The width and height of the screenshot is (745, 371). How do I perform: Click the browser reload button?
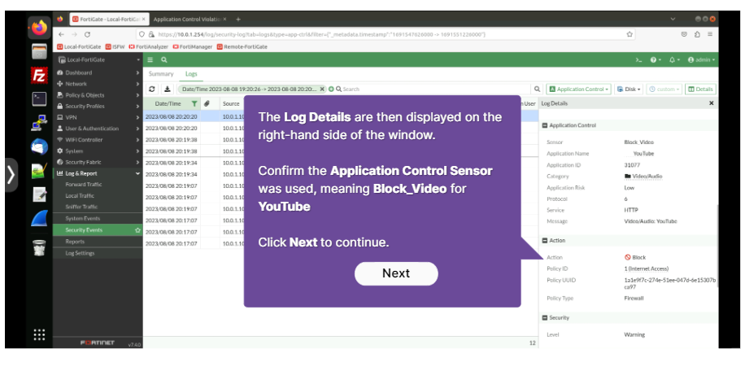coord(87,34)
